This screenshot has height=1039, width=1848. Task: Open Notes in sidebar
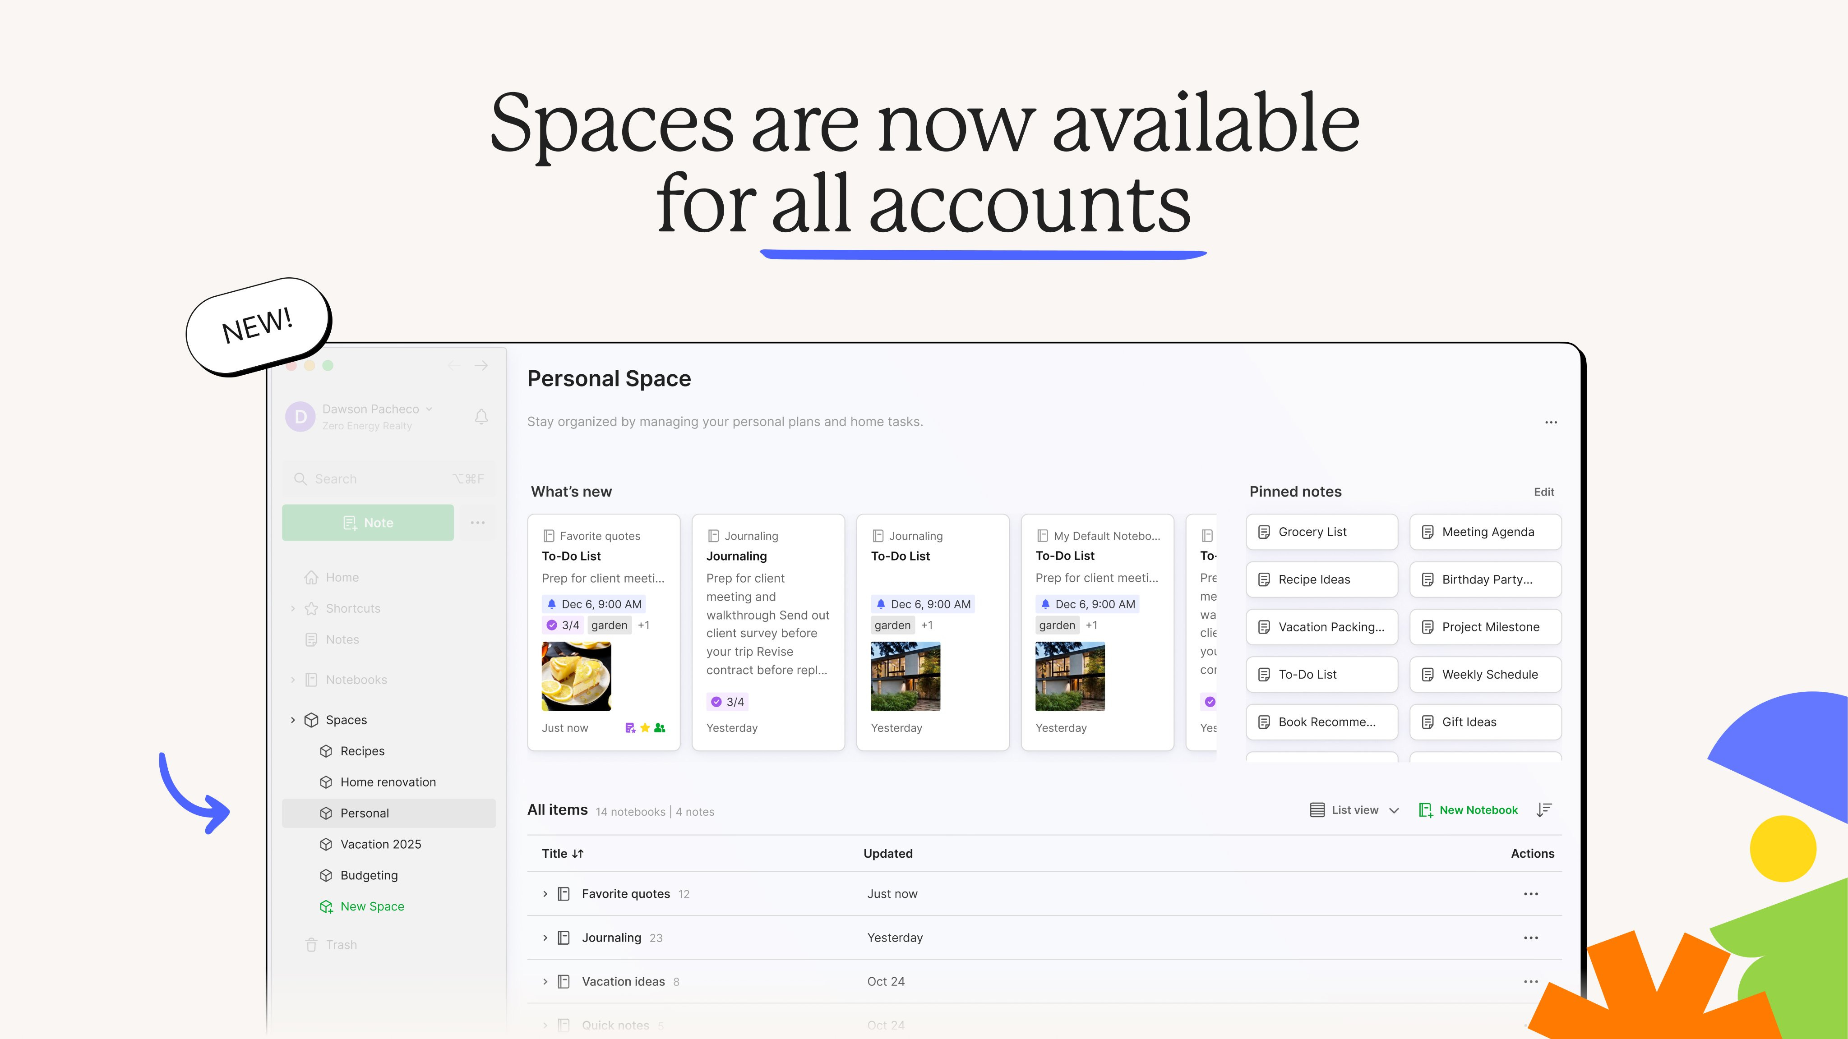(x=342, y=639)
